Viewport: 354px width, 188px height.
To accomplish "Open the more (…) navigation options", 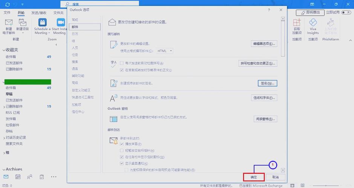I will pos(54,177).
